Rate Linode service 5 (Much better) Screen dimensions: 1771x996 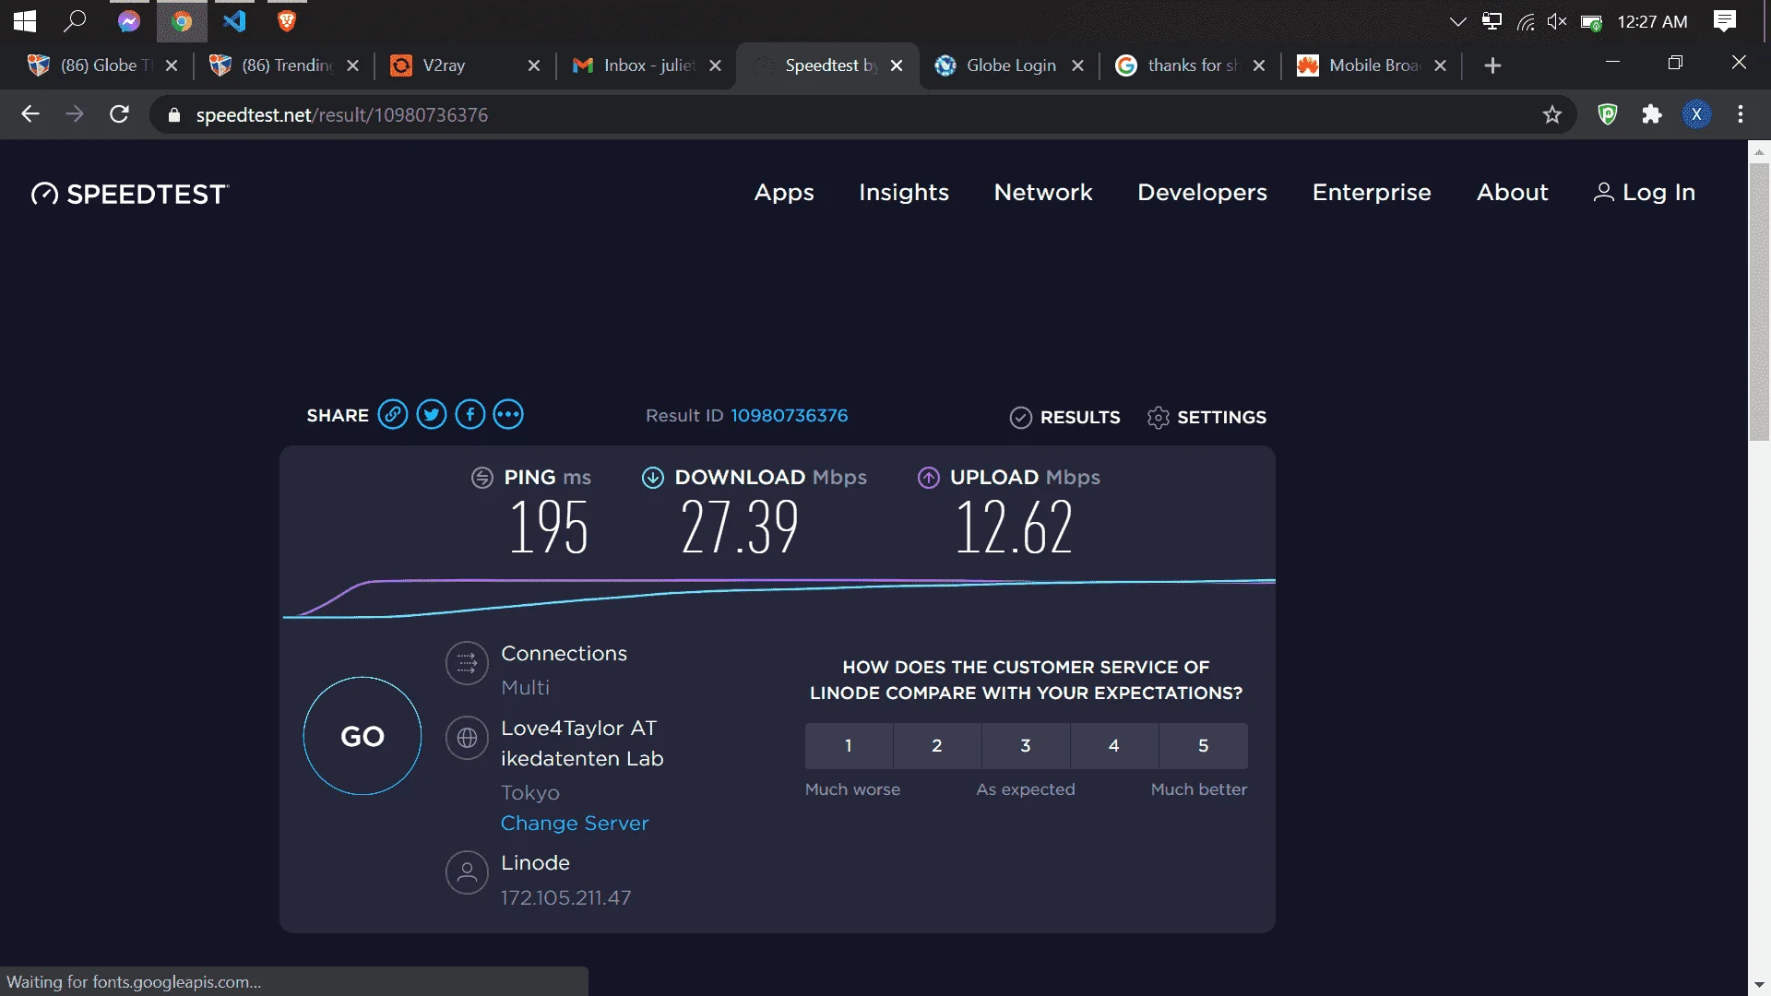(1203, 746)
